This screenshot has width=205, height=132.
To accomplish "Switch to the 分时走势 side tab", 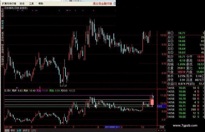I will tap(2, 12).
